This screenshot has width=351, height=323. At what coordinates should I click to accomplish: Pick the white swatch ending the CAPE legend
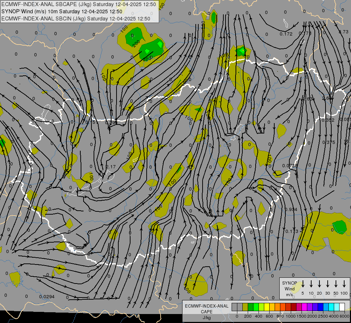[342, 307]
